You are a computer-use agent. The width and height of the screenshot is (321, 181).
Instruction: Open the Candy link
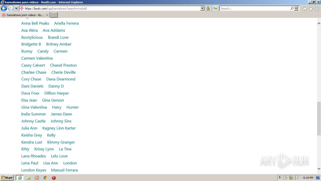pos(43,51)
